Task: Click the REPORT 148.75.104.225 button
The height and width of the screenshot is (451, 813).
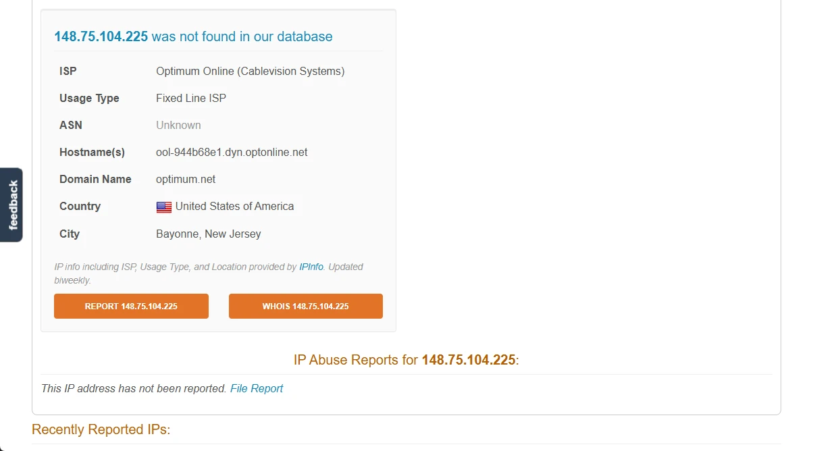Action: (131, 306)
